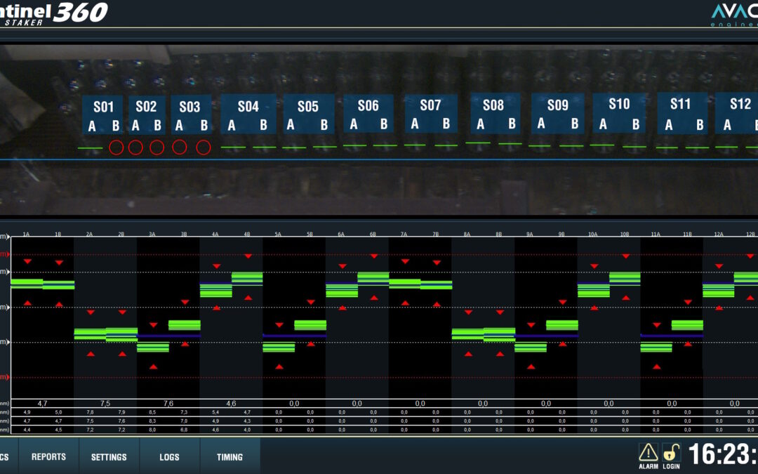
Task: Click the Sentinel 360 Staker logo
Action: click(53, 13)
